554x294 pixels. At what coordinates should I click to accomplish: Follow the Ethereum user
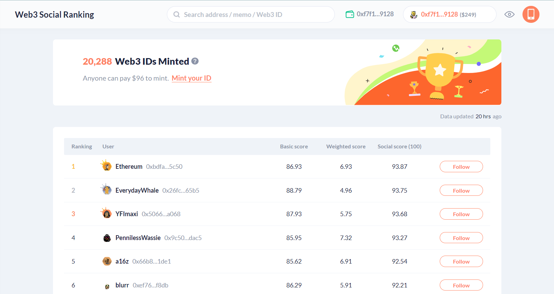(461, 167)
